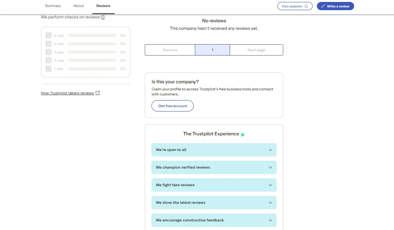Open the About tab
Viewport: 394px width, 230px height.
[x=78, y=6]
